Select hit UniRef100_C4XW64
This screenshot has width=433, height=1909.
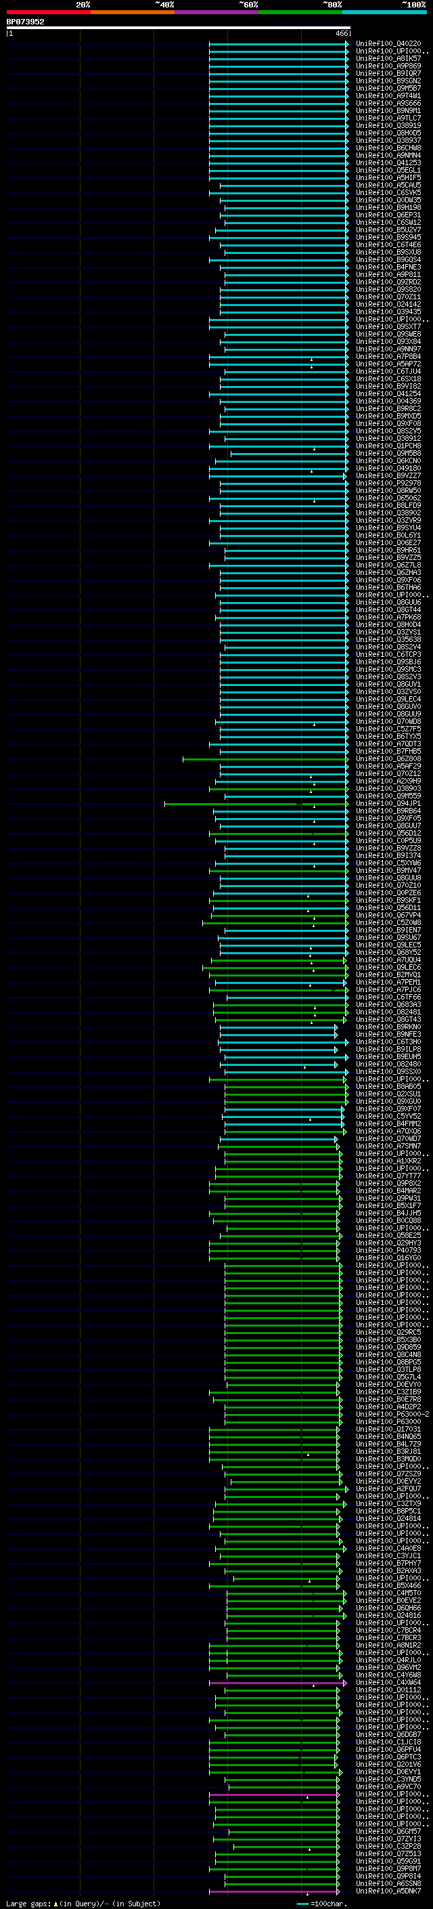click(x=388, y=1682)
